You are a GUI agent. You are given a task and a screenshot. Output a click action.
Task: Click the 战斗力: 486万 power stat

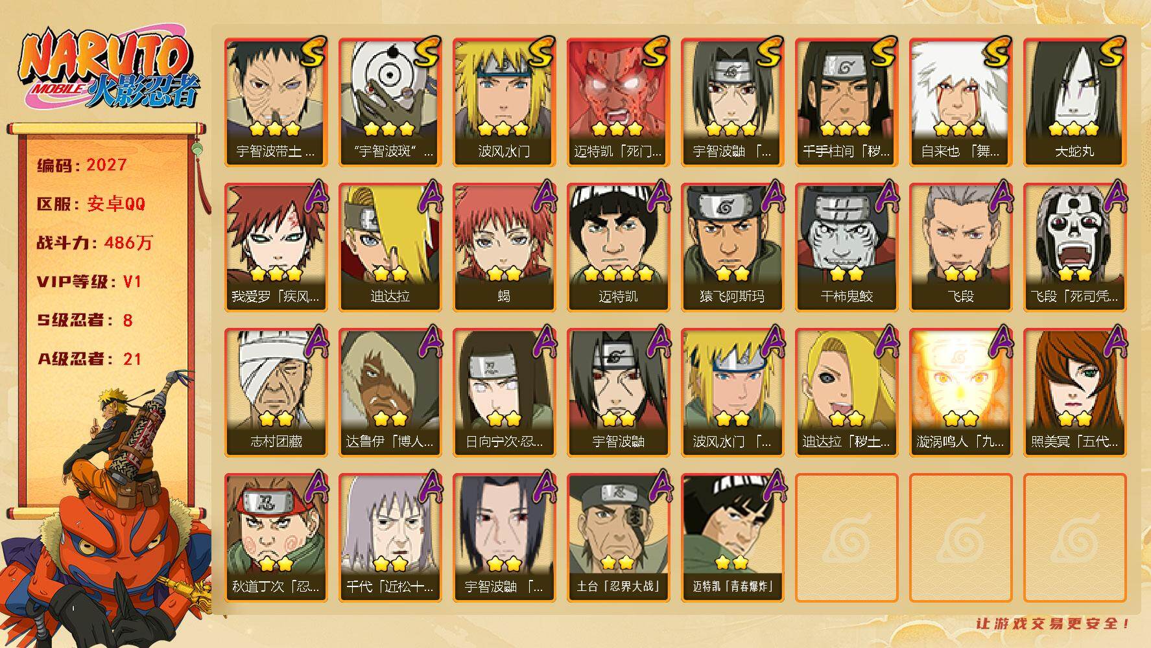point(95,243)
